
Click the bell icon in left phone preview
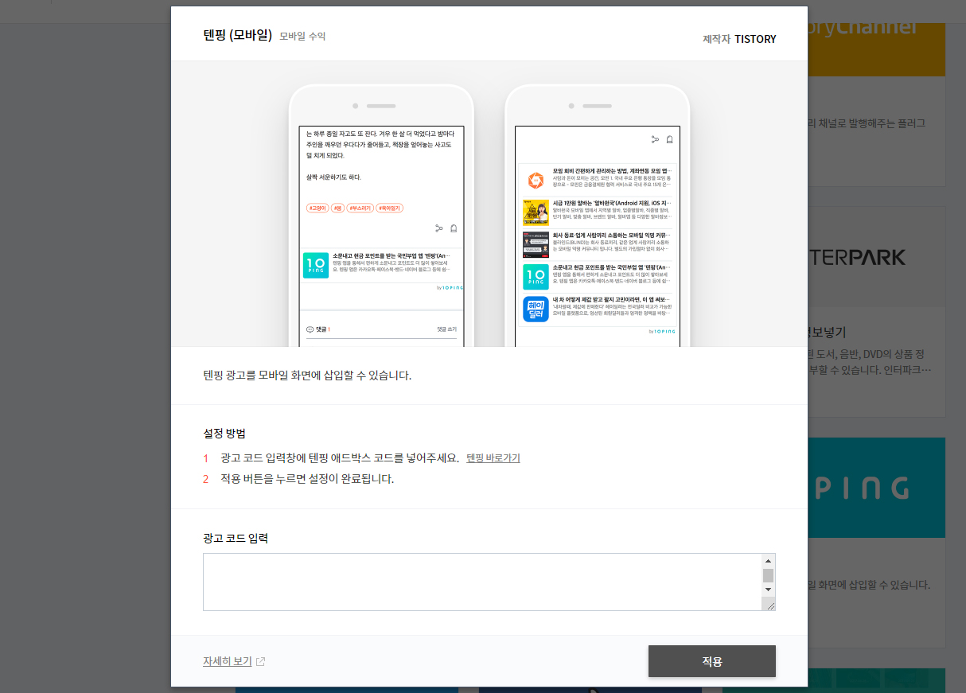point(454,228)
